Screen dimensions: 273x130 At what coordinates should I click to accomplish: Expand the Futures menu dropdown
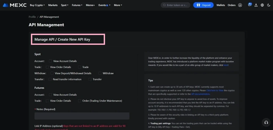click(x=77, y=5)
